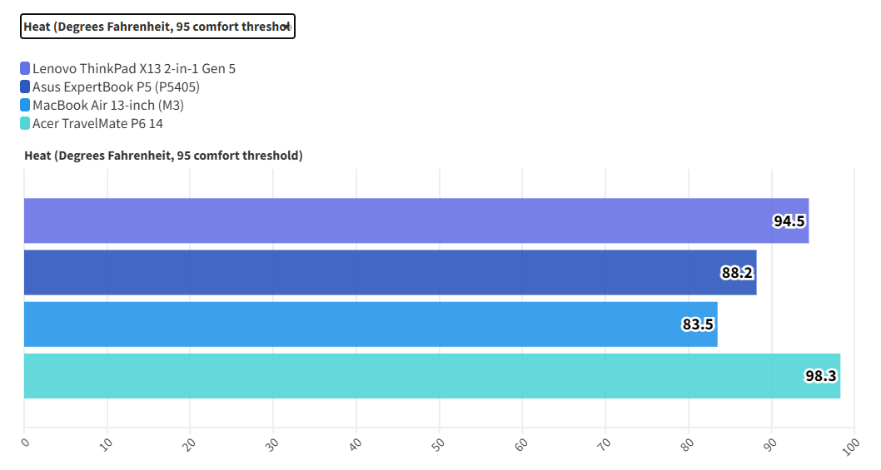Click the chart title above the bars

(163, 156)
